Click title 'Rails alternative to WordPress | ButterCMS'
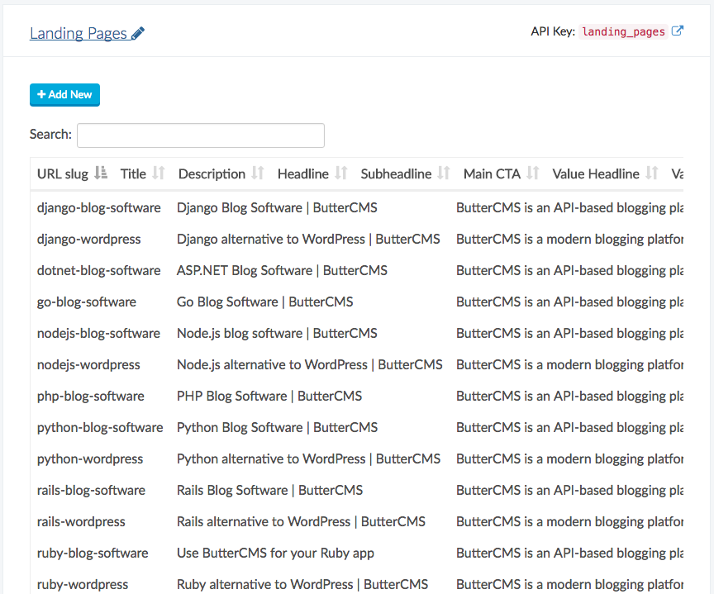Viewport: 714px width, 594px height. click(x=301, y=521)
